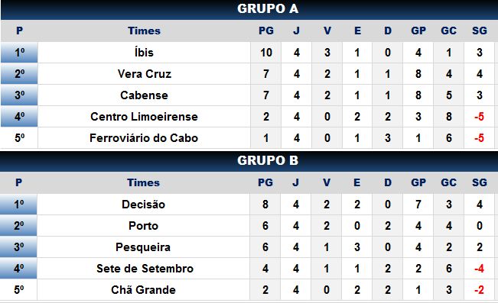
Task: Select Centro Limoeirense in Grupo A
Action: (144, 117)
